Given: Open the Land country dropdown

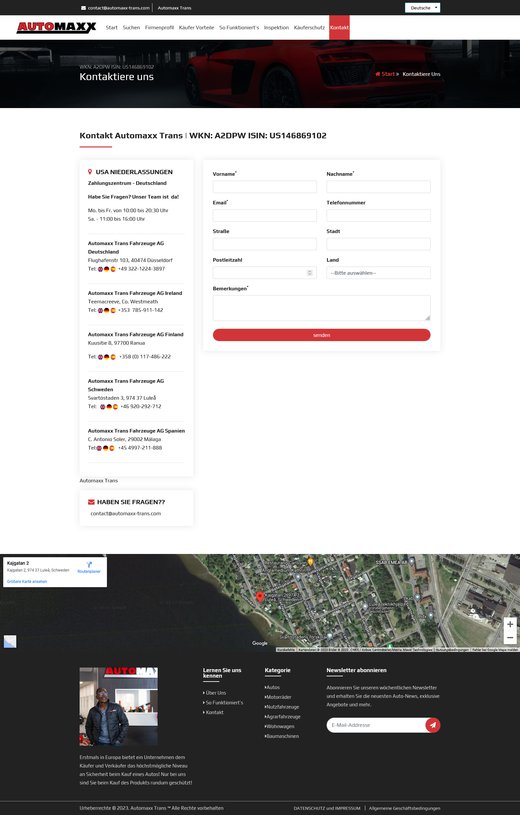Looking at the screenshot, I should coord(378,273).
